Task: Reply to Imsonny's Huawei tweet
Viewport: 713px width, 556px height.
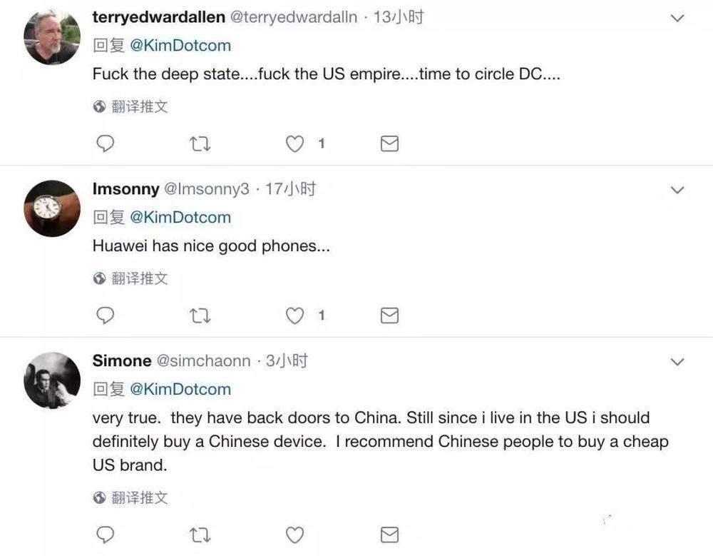Action: 105,315
